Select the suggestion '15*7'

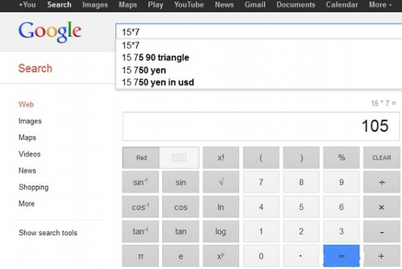pyautogui.click(x=259, y=45)
